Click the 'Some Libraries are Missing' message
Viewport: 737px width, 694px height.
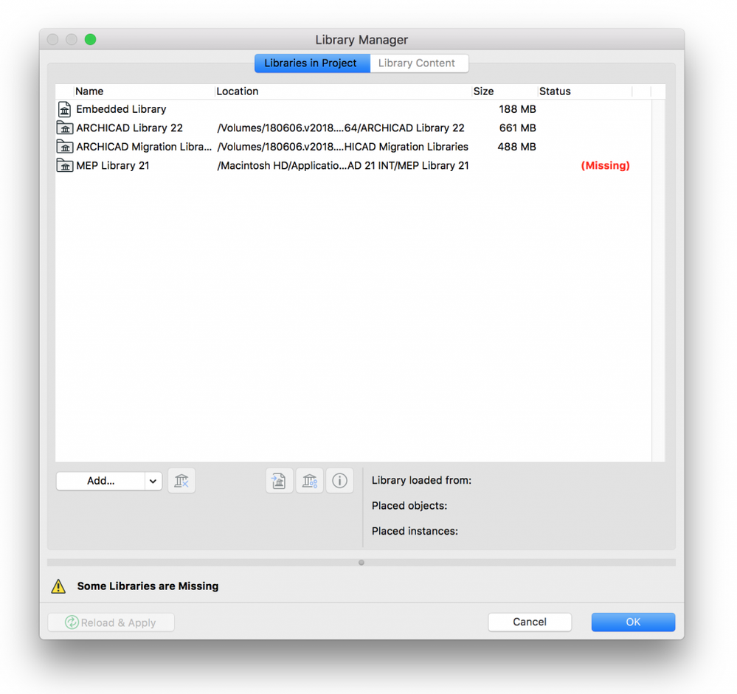(148, 586)
